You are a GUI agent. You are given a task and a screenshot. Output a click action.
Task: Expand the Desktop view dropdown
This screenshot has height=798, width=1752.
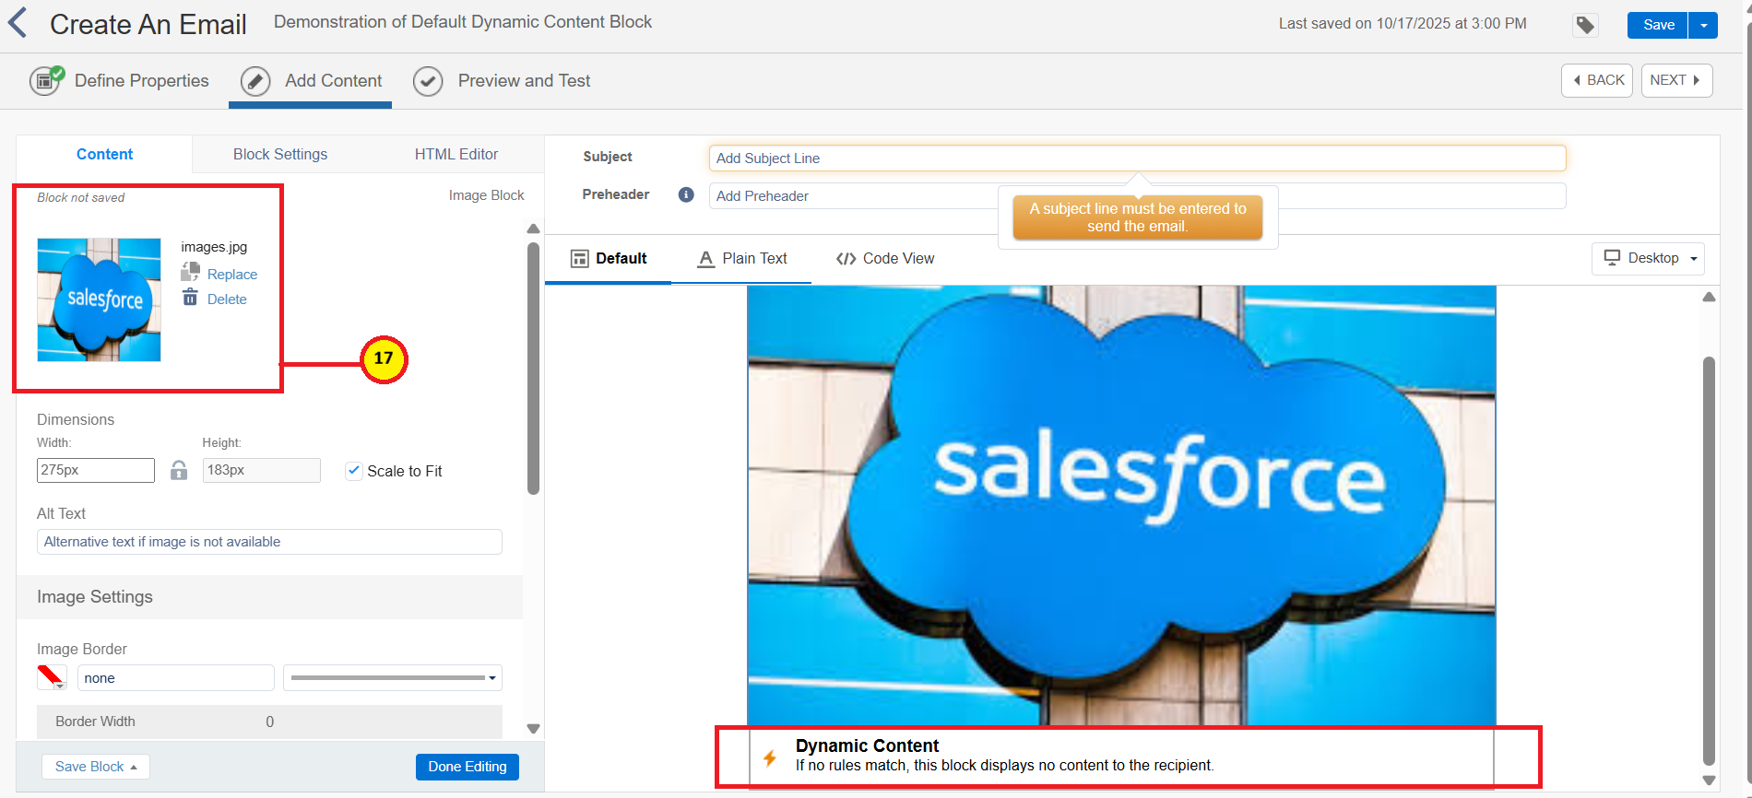pos(1648,258)
